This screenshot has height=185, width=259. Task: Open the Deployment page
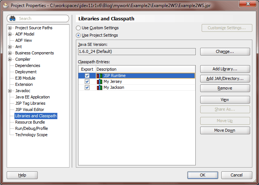coord(26,72)
